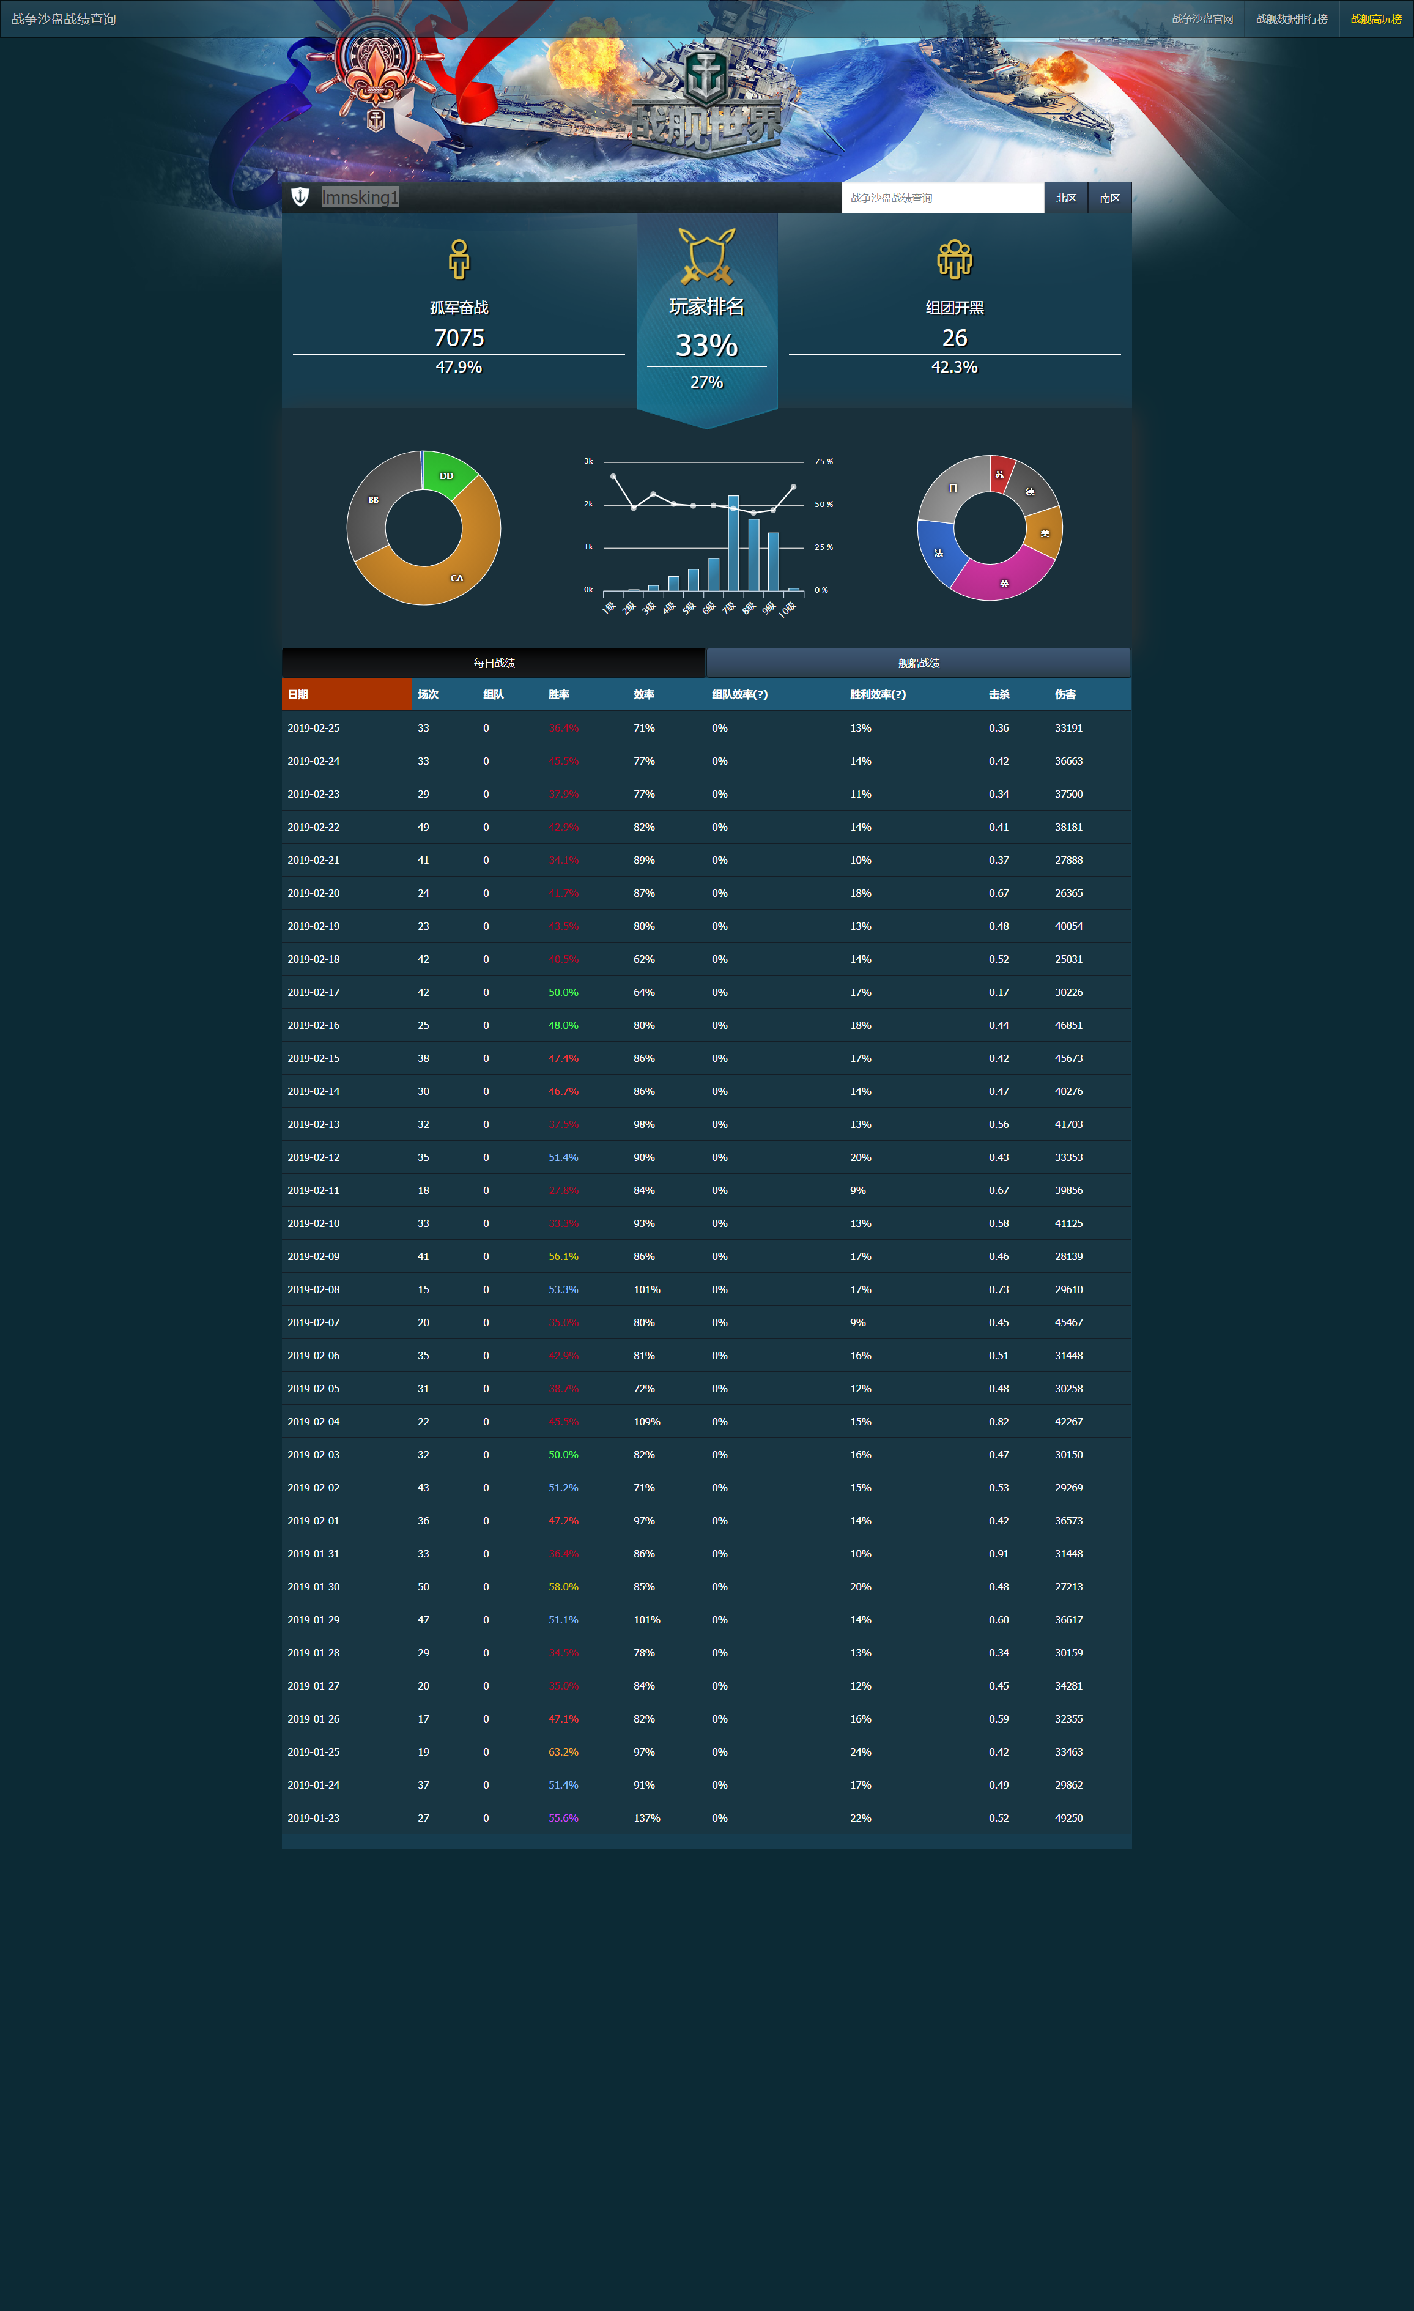Click the crossed swords shield ranking icon
The image size is (1414, 2311).
coord(707,256)
